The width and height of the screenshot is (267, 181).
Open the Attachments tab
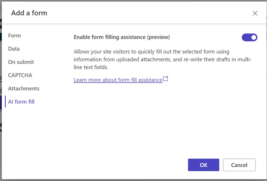coord(24,89)
